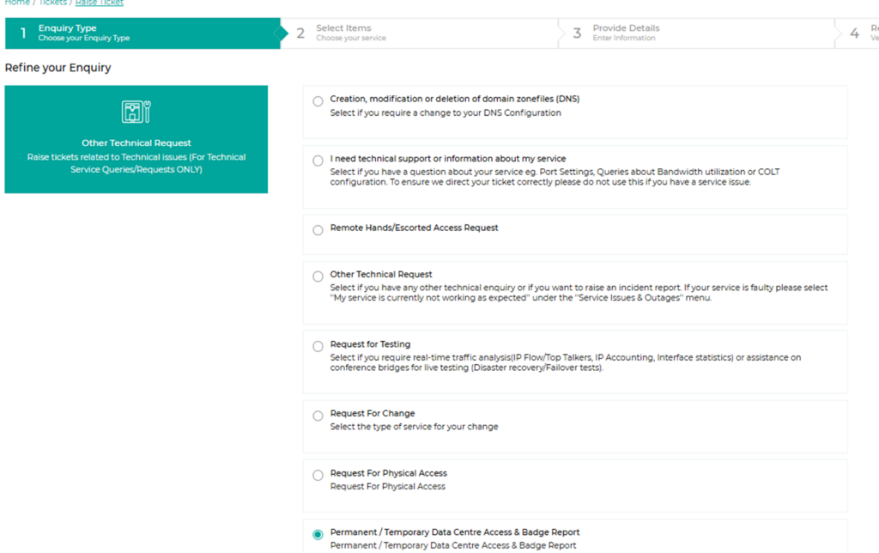Click the tools icon on Other Technical Request card

[136, 112]
